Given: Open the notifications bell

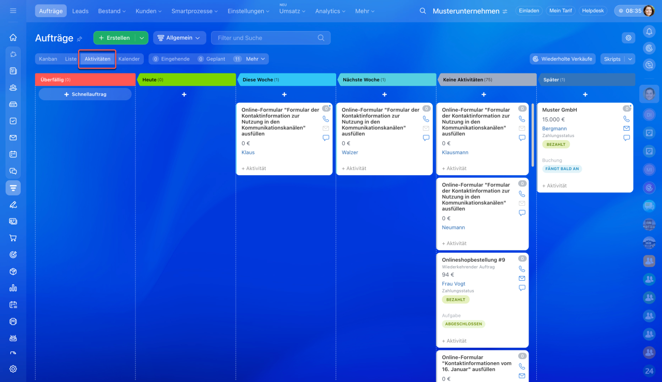Looking at the screenshot, I should click(649, 32).
